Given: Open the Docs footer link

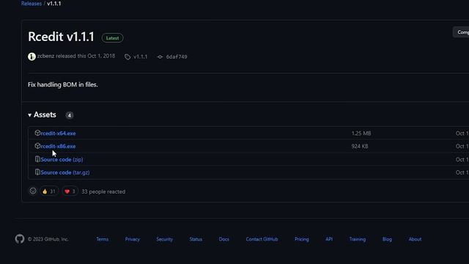Looking at the screenshot, I should 224,239.
